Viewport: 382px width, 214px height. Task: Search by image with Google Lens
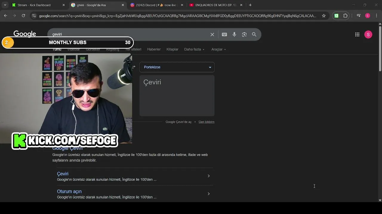click(244, 34)
